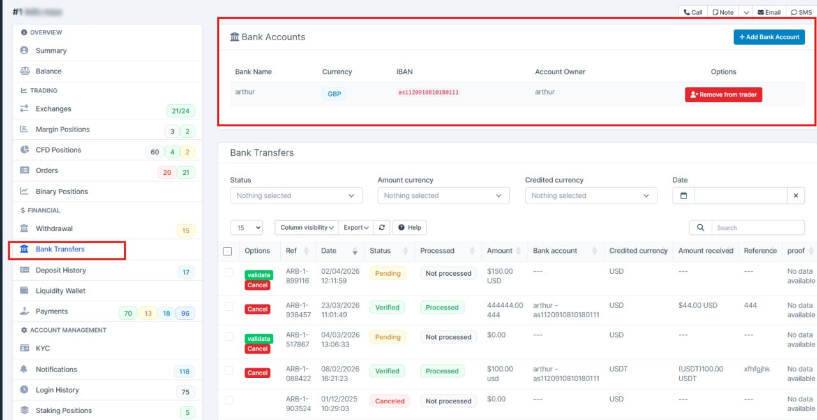817x420 pixels.
Task: Check the row checkbox for ARB-1-899116
Action: pos(229,273)
